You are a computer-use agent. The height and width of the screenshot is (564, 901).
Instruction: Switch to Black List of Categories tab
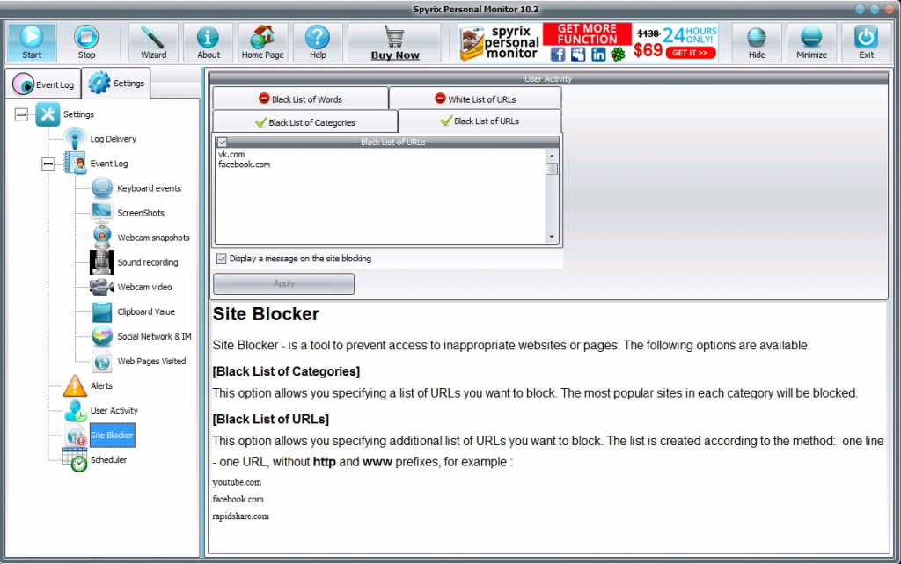304,122
